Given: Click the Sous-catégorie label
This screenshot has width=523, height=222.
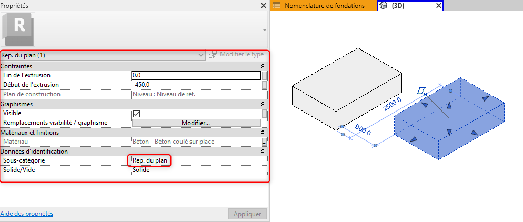Looking at the screenshot, I should click(24, 160).
